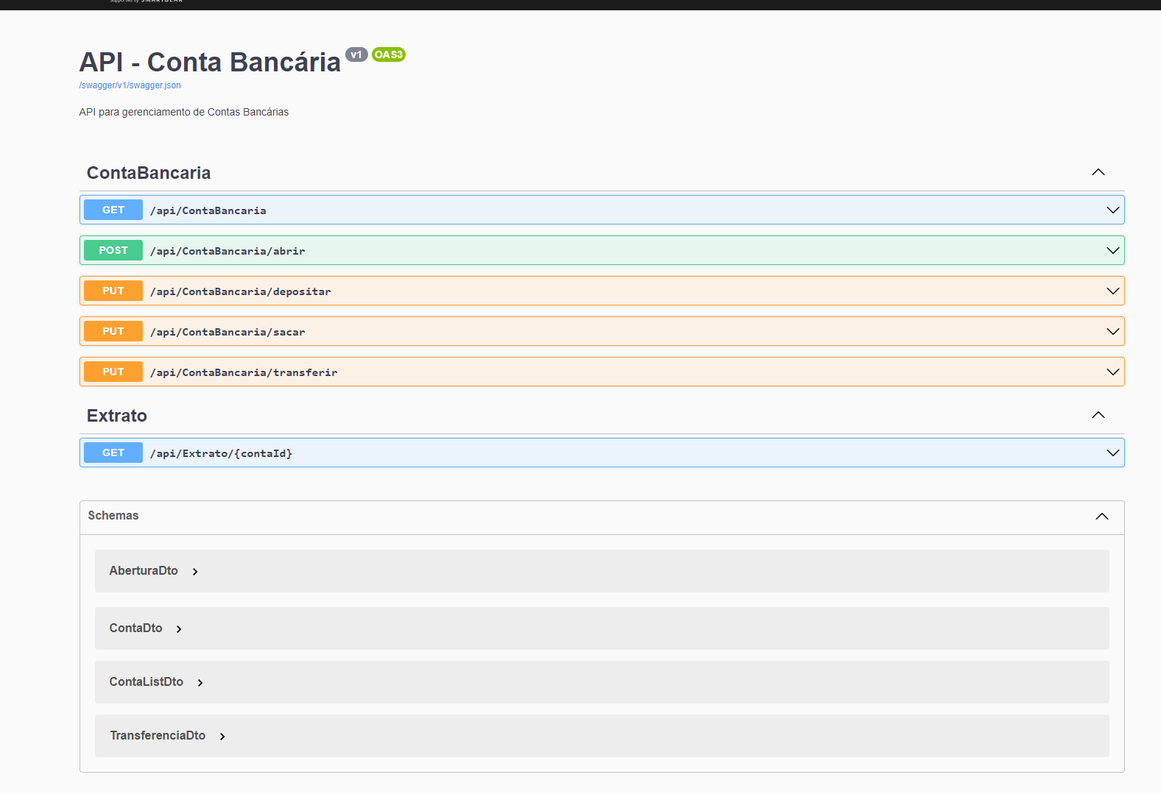Expand the TransferenciaDto schema arrow
Viewport: 1161px width, 794px height.
click(x=222, y=737)
